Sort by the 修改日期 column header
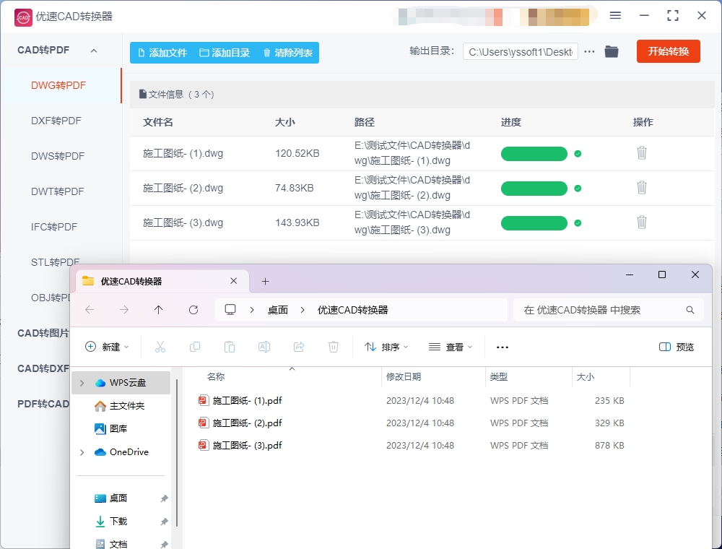This screenshot has width=722, height=549. pyautogui.click(x=404, y=377)
